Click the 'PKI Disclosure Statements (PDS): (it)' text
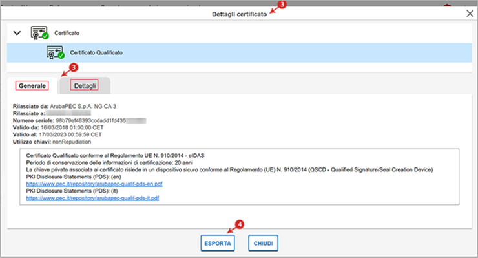478x258 pixels. click(x=72, y=191)
